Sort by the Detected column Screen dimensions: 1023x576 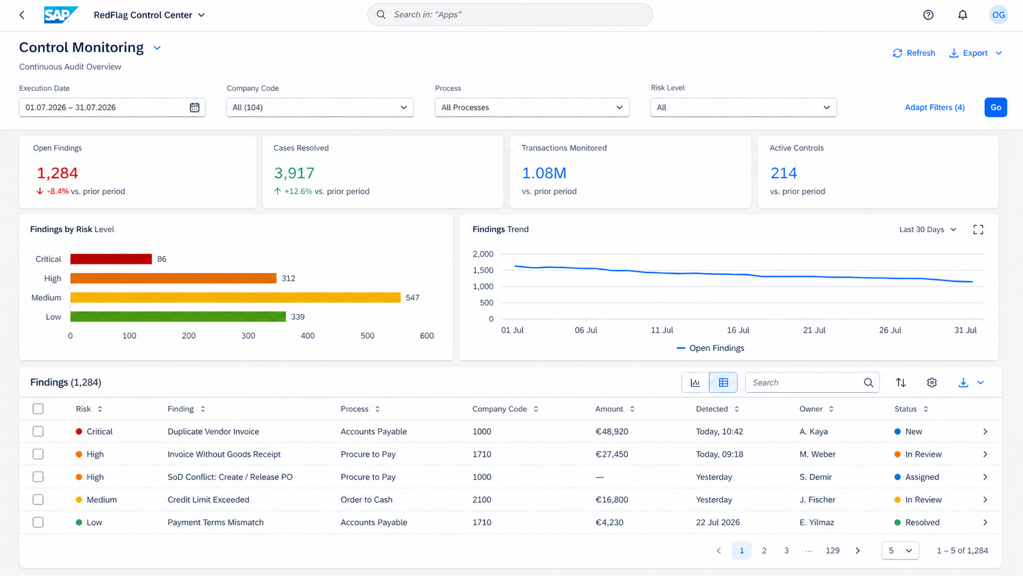(x=737, y=409)
